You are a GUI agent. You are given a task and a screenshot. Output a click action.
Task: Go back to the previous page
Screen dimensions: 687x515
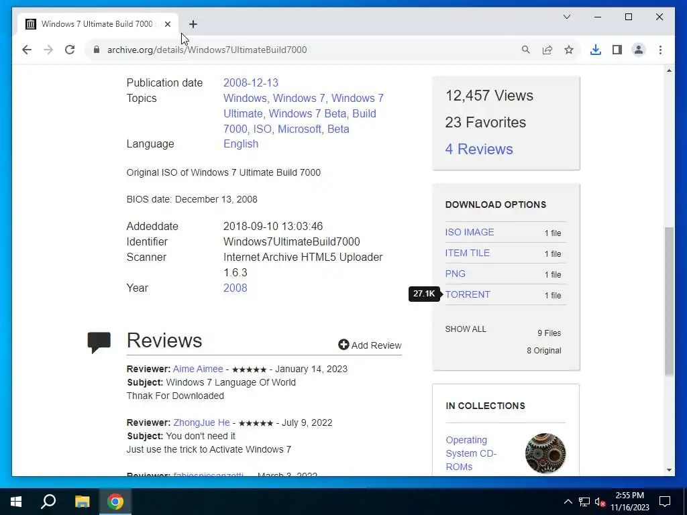[x=27, y=50]
